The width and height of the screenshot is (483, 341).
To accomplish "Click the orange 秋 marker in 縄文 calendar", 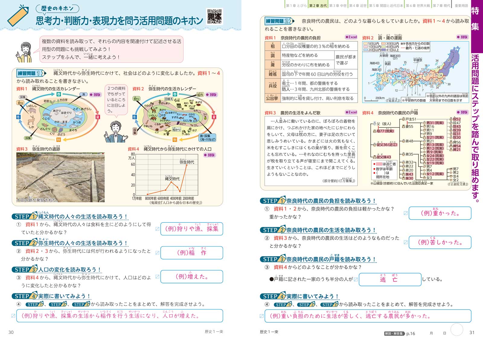I will click(x=59, y=139).
